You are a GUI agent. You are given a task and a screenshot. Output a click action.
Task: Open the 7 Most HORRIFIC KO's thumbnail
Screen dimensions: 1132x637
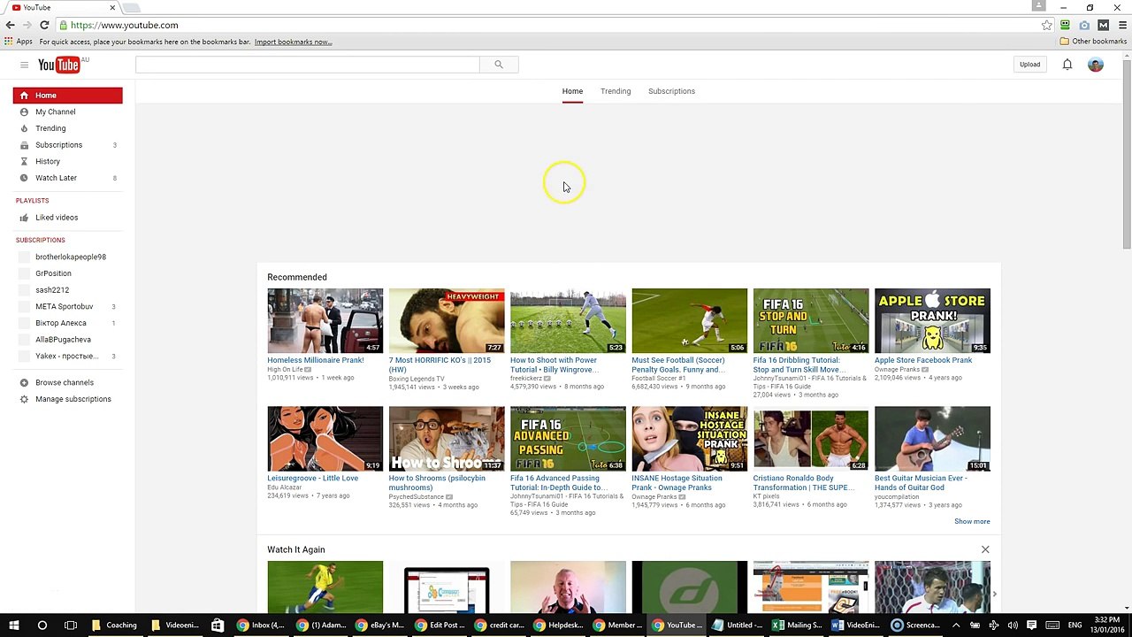tap(447, 320)
